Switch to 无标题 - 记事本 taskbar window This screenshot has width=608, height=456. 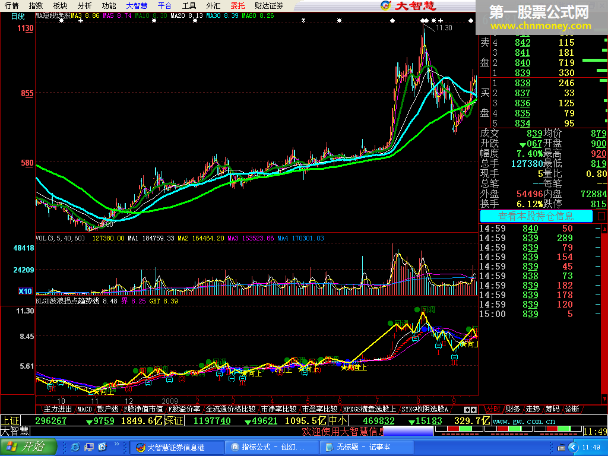click(366, 448)
